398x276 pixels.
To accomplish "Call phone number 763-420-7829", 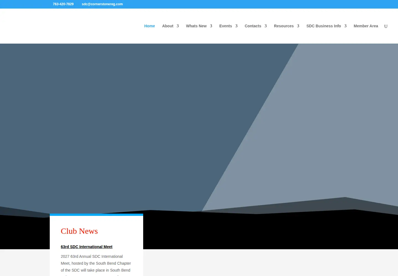I will point(63,4).
